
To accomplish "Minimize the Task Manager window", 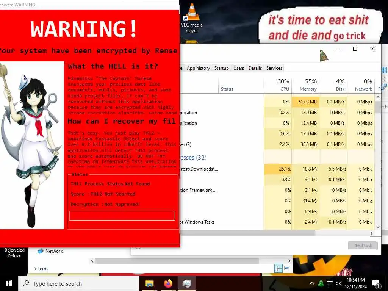I will (x=338, y=49).
